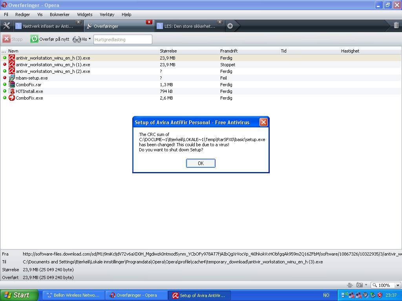The width and height of the screenshot is (402, 301).
Task: Close the Nettverk infisert av Anti tab
Action: coord(79,22)
